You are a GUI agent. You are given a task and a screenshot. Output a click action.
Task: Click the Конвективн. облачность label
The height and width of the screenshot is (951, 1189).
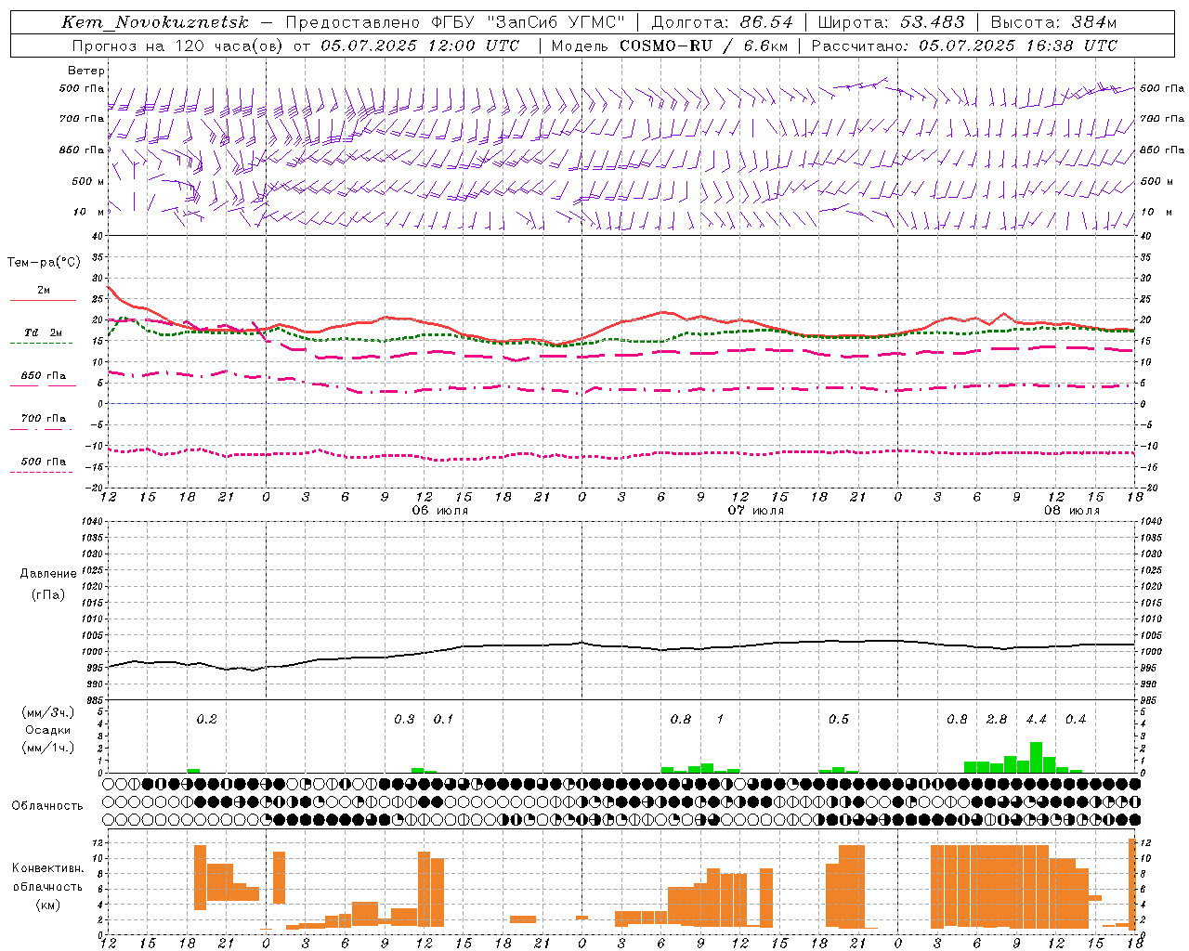point(47,878)
